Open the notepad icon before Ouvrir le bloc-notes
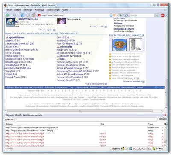Screen dimensions: 171x155 [x=130, y=149]
